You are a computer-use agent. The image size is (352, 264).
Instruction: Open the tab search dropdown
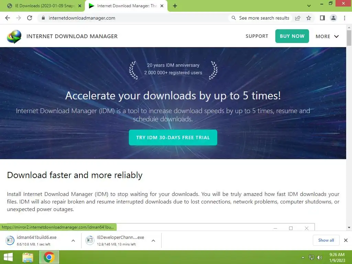309,6
